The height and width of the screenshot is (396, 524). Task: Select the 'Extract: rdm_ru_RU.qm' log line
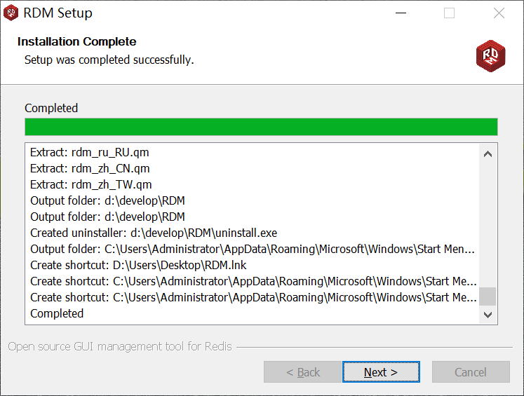90,152
